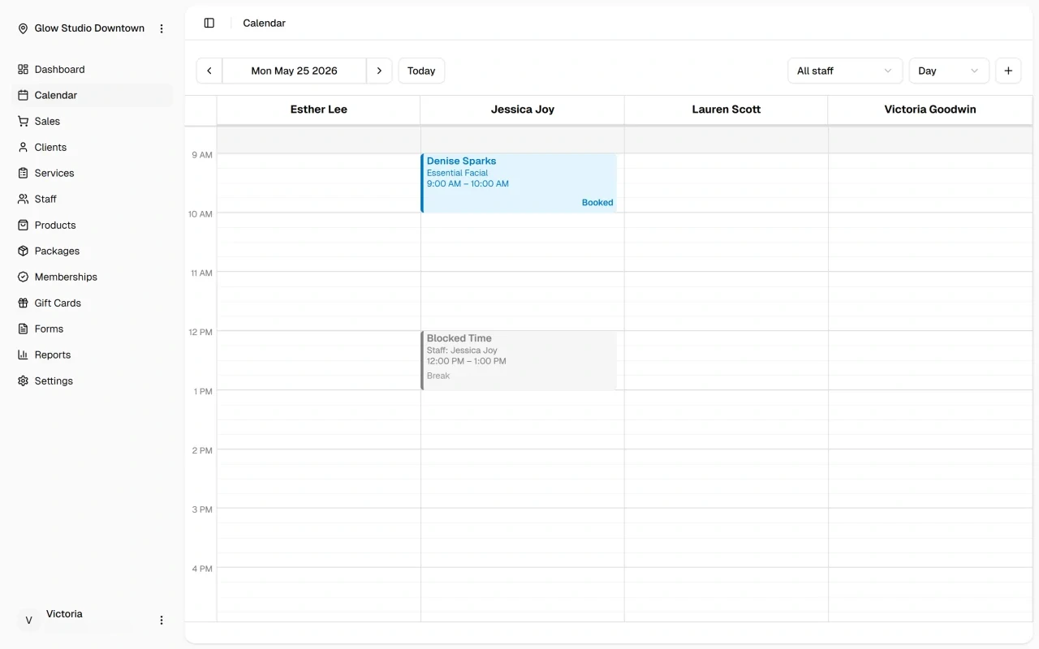Click Victoria Goodwin column header
This screenshot has width=1039, height=649.
point(930,110)
